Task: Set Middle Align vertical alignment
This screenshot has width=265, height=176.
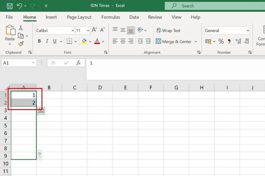Action: (x=123, y=30)
